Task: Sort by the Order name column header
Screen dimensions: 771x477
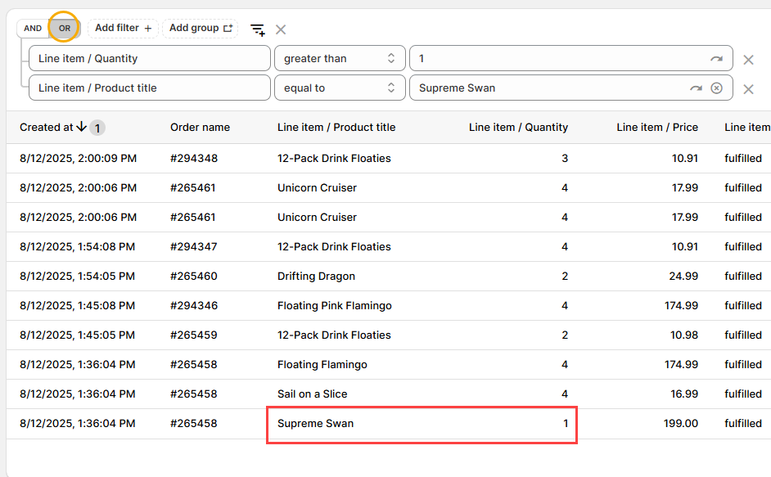Action: (200, 128)
